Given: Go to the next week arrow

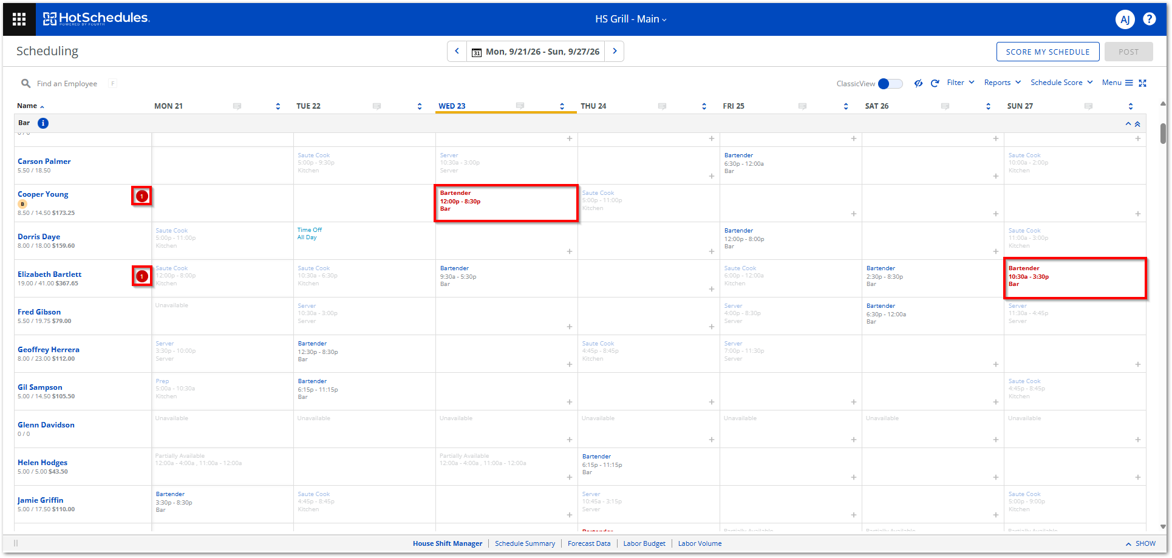Looking at the screenshot, I should click(615, 51).
